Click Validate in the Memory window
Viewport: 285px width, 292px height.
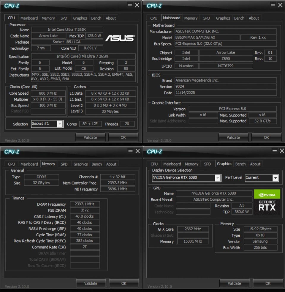[91, 283]
